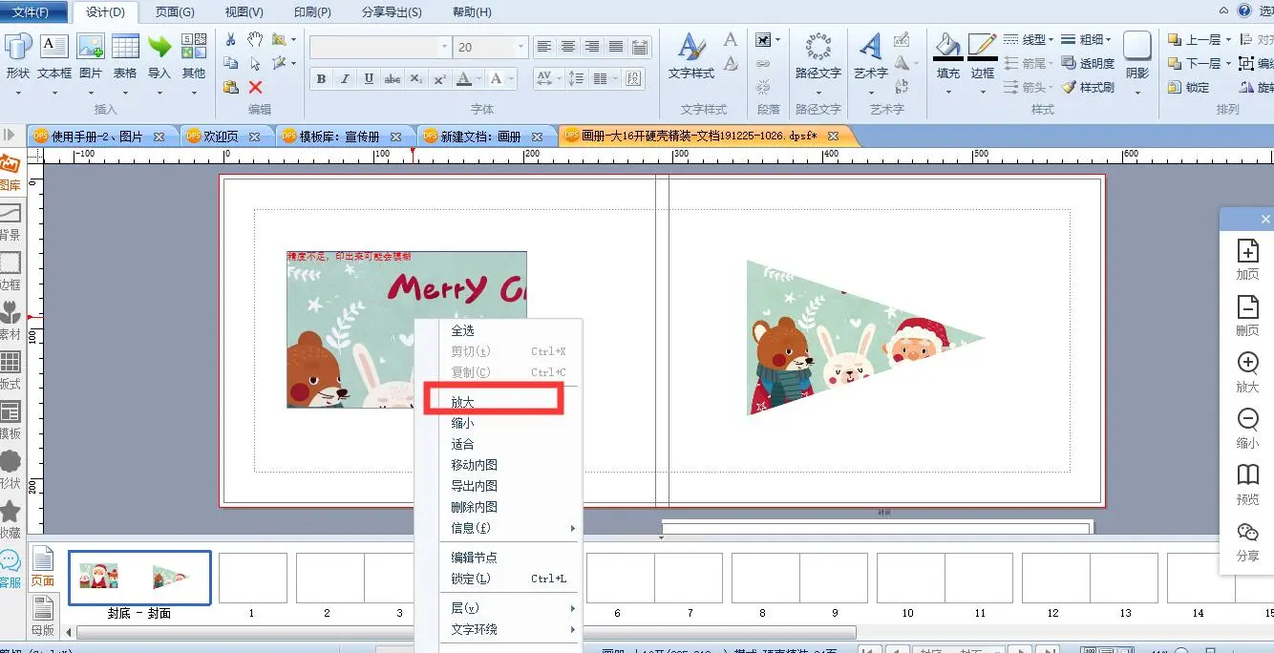The height and width of the screenshot is (653, 1274).
Task: Insert a table (表格)
Action: pos(125,55)
